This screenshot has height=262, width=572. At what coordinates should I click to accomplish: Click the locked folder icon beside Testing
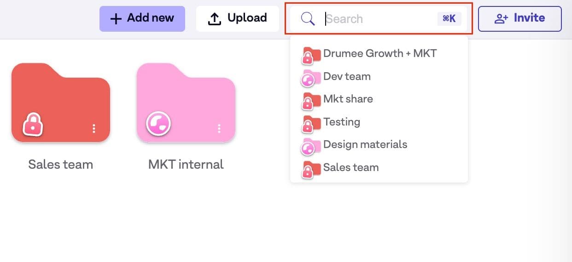click(x=310, y=123)
